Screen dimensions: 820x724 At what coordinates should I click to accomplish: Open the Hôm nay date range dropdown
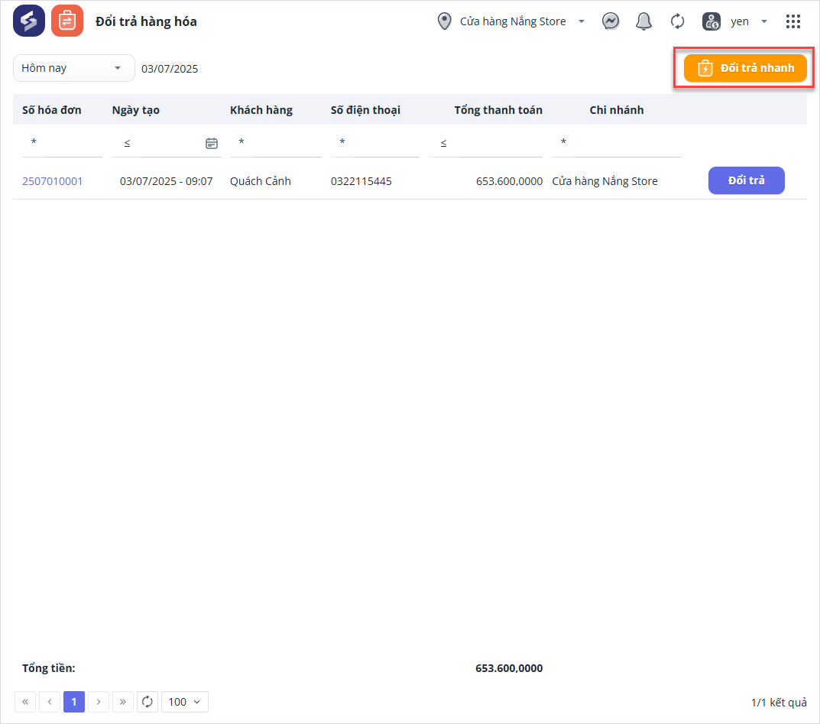(73, 68)
